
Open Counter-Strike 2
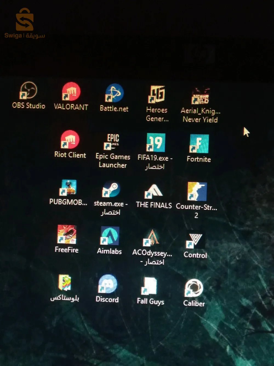coord(196,189)
